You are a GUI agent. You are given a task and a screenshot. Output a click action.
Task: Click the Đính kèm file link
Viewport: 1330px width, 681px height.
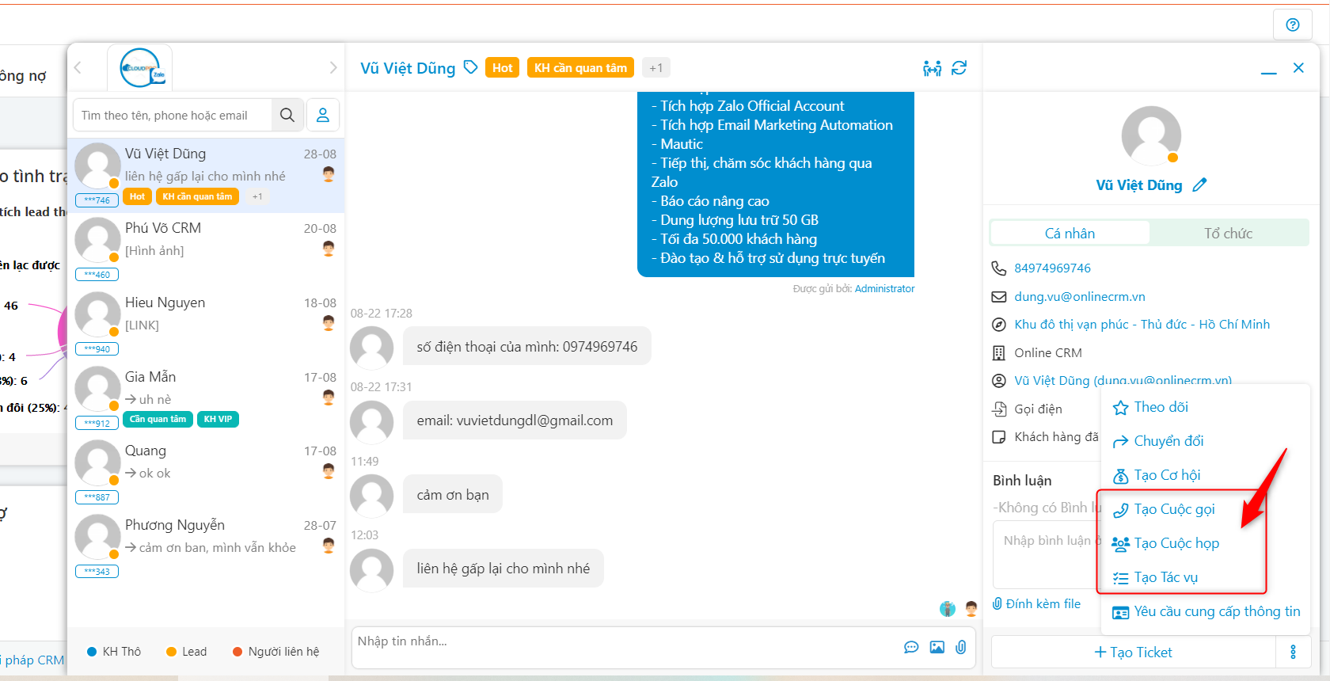coord(1036,603)
